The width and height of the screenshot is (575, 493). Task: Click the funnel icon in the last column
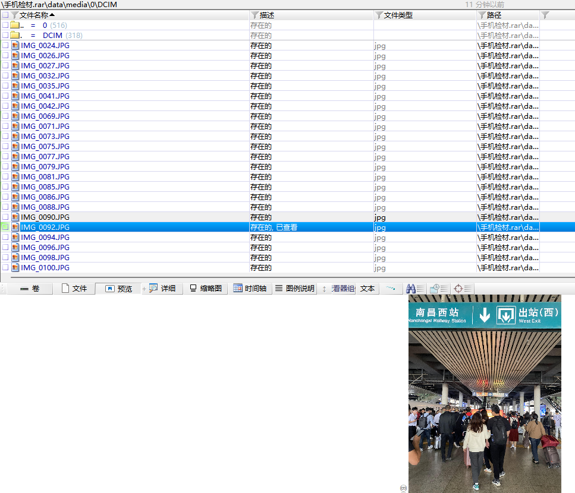545,15
